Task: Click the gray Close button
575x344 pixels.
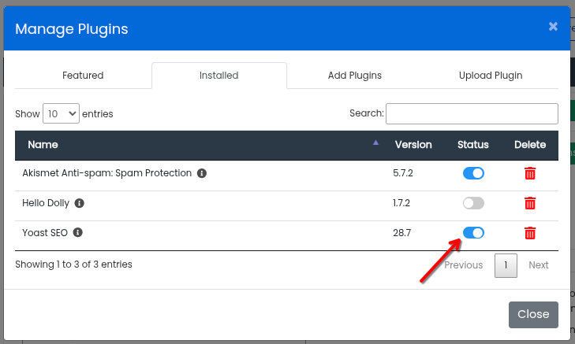Action: click(533, 314)
